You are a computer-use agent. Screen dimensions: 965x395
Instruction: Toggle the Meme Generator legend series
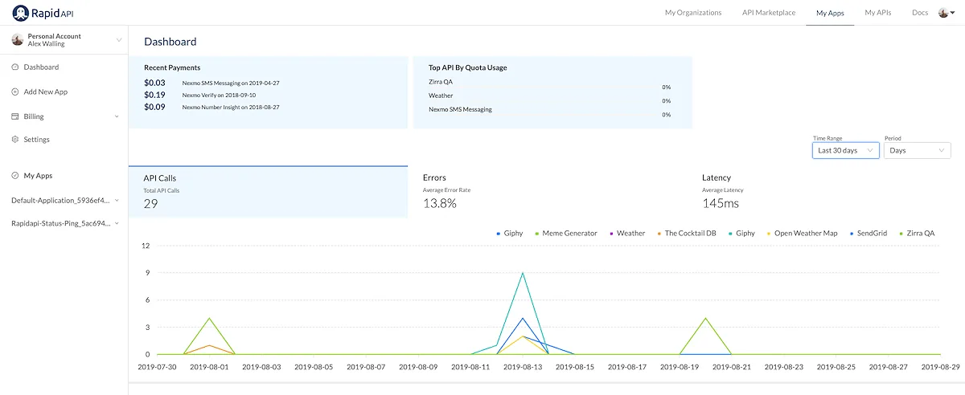click(565, 233)
